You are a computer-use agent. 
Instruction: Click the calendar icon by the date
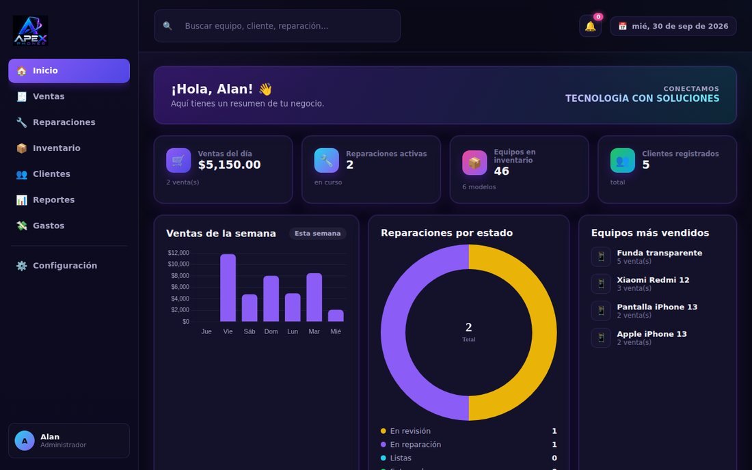pyautogui.click(x=623, y=27)
